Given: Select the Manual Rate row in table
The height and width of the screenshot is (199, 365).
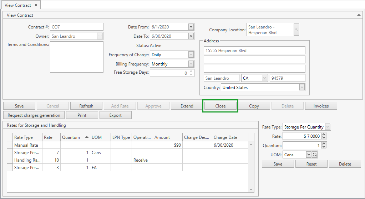Looking at the screenshot, I should pyautogui.click(x=26, y=145).
